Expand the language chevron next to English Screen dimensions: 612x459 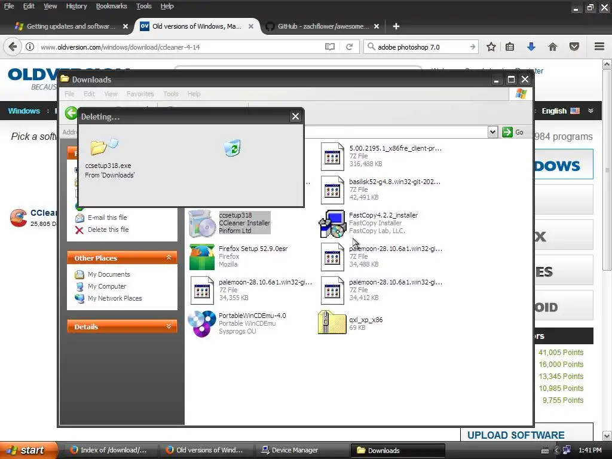click(x=590, y=111)
